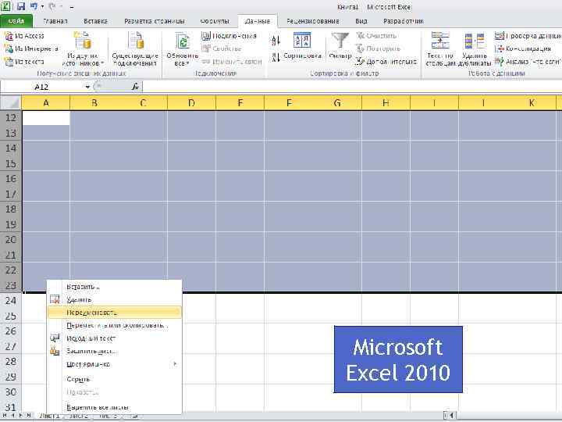The height and width of the screenshot is (422, 562).
Task: Sort ascending A to Я
Action: pos(276,40)
